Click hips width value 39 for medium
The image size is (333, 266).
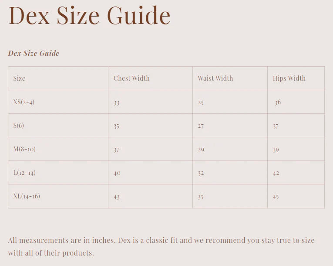click(276, 150)
